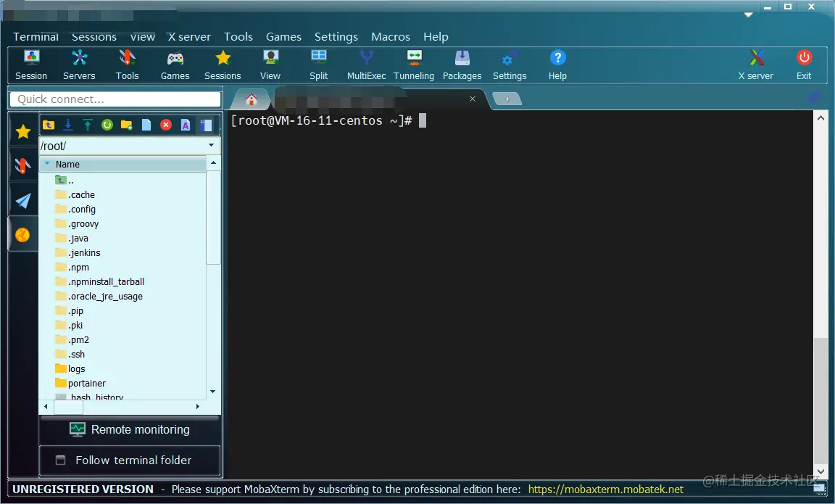Image resolution: width=835 pixels, height=504 pixels.
Task: Open the sidebar paper plane macros tab
Action: (23, 200)
